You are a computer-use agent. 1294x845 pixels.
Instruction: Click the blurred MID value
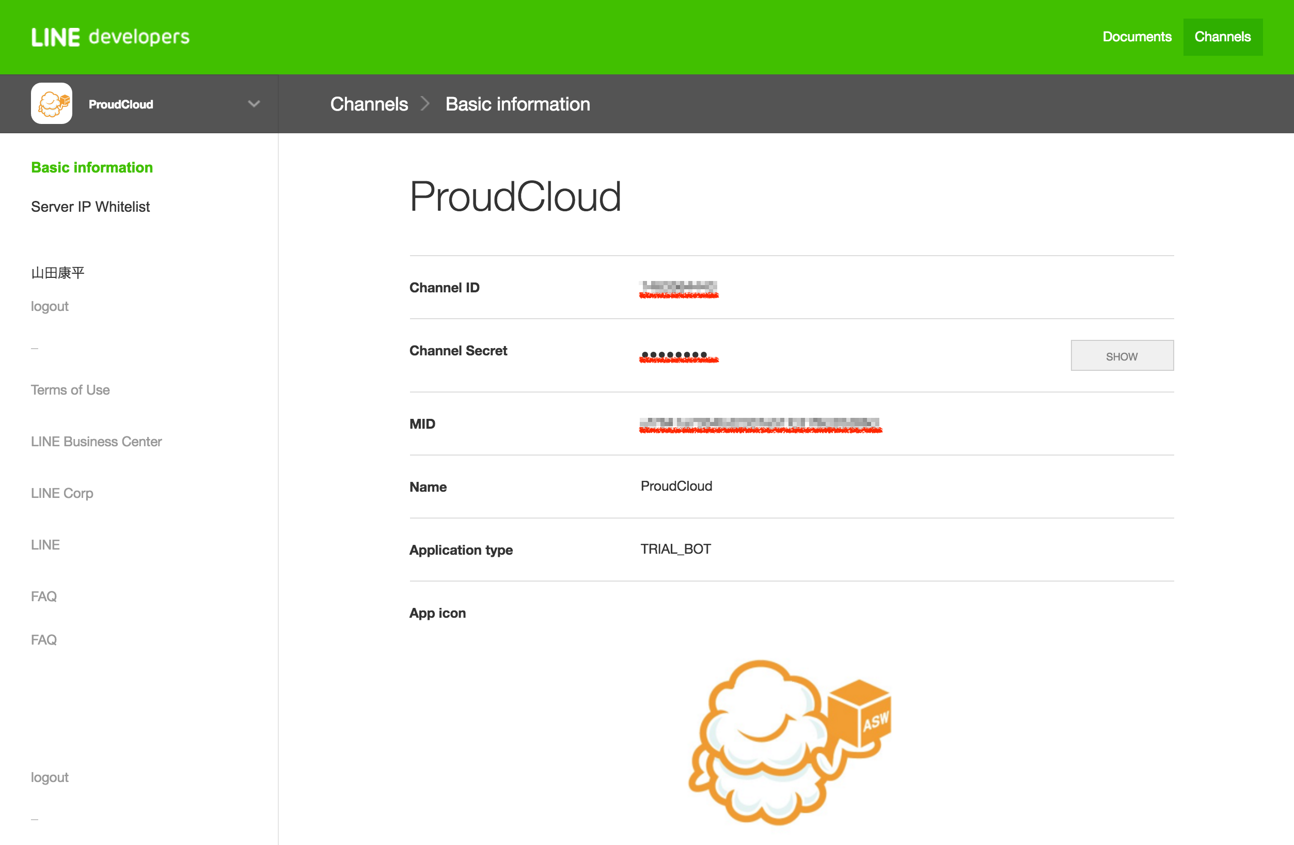point(759,423)
